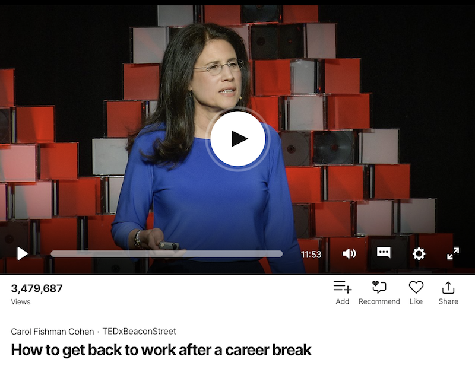
Task: Start the talk with the large center play button
Action: 238,139
